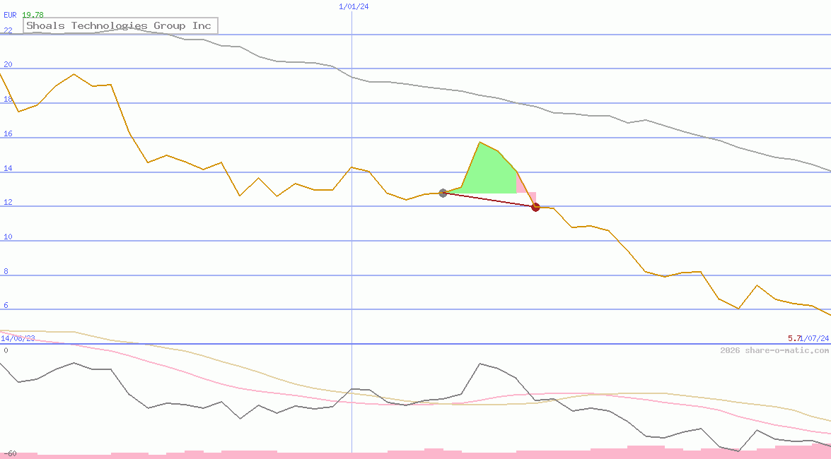Click the y-axis label 6

6,306
